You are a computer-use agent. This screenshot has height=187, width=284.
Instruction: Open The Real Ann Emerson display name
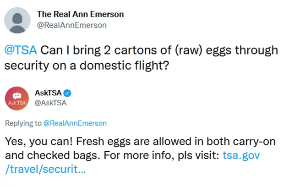pyautogui.click(x=81, y=14)
